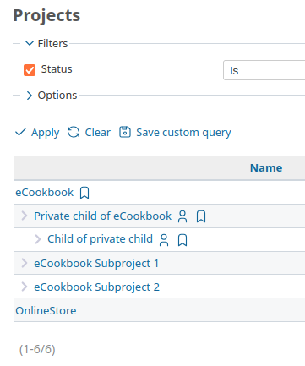Click the Clear reload icon

tap(74, 132)
